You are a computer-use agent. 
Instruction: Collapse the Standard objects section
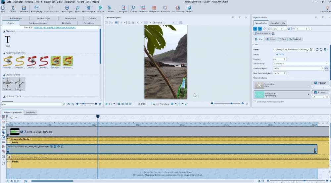tap(4, 31)
